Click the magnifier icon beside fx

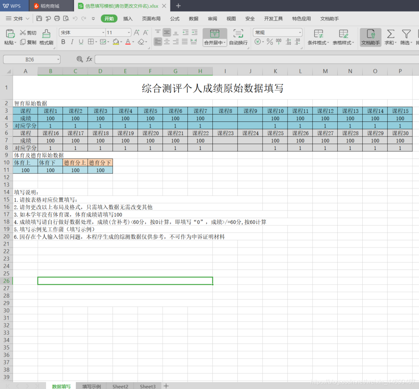pos(79,59)
